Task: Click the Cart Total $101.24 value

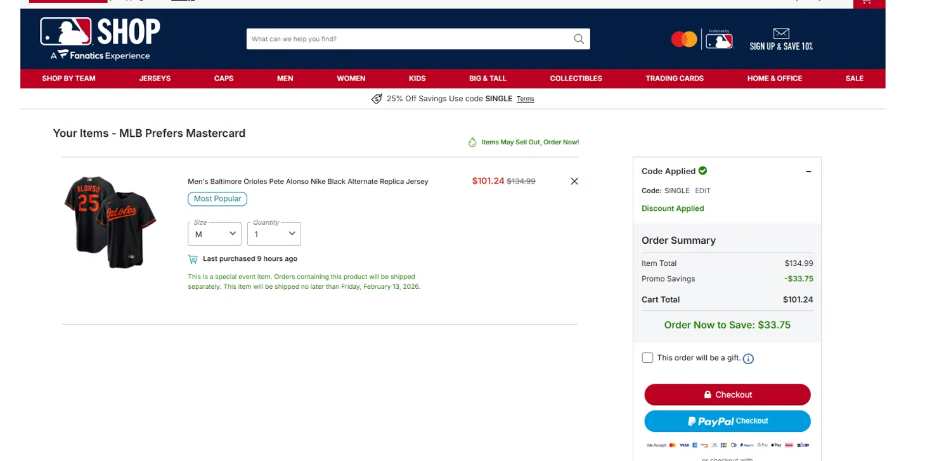Action: [798, 300]
